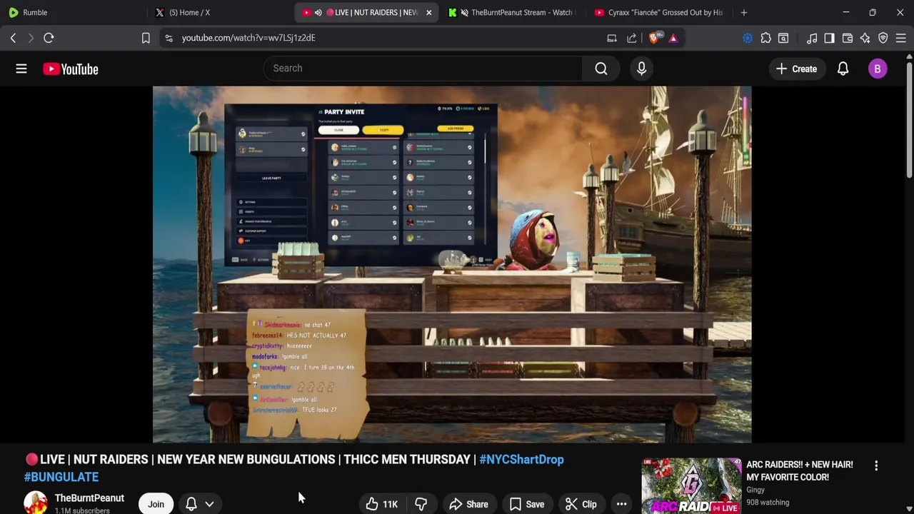
Task: Click the live stream video player
Action: click(452, 264)
